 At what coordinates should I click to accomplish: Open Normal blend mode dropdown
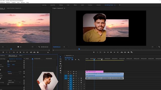14,73
